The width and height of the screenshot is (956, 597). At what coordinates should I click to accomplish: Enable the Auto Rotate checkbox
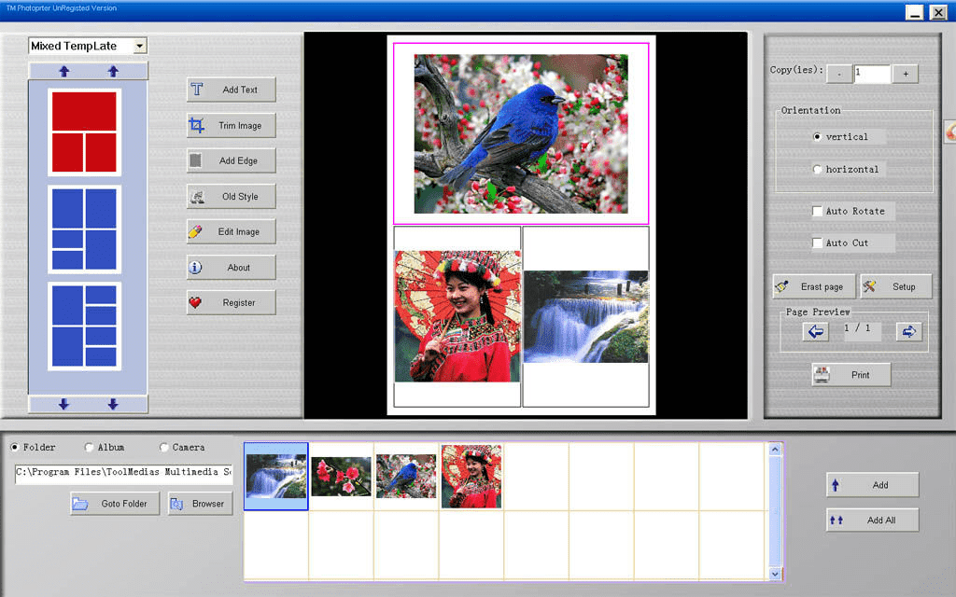click(x=817, y=211)
